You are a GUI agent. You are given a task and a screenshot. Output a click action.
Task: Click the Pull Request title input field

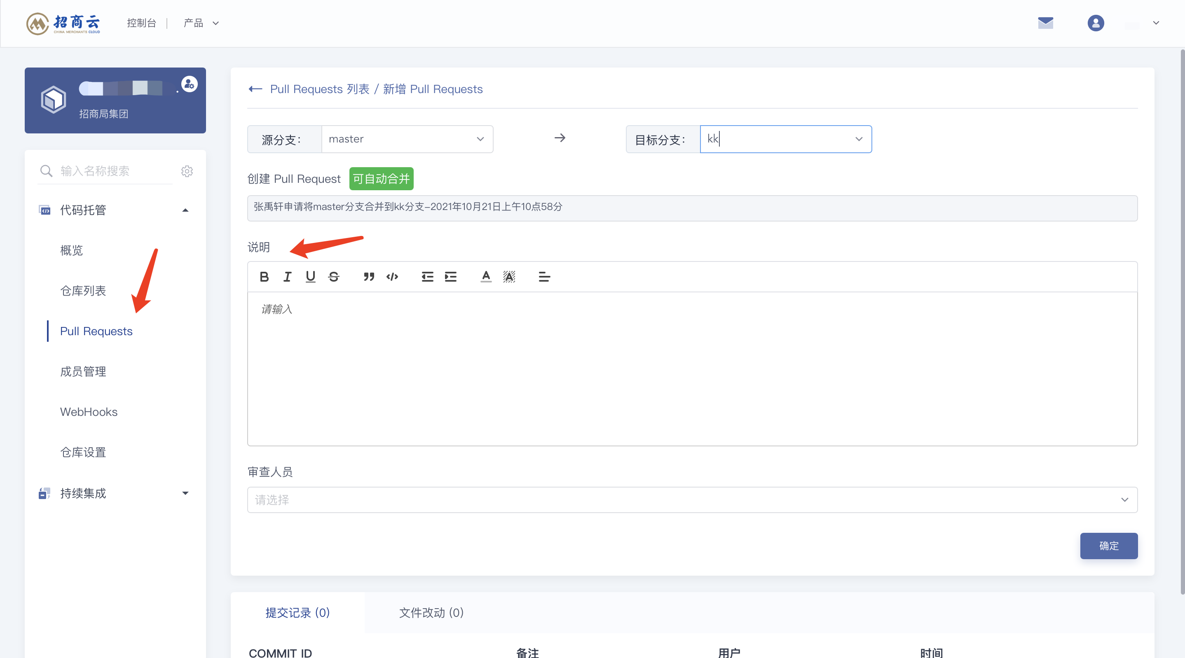692,208
